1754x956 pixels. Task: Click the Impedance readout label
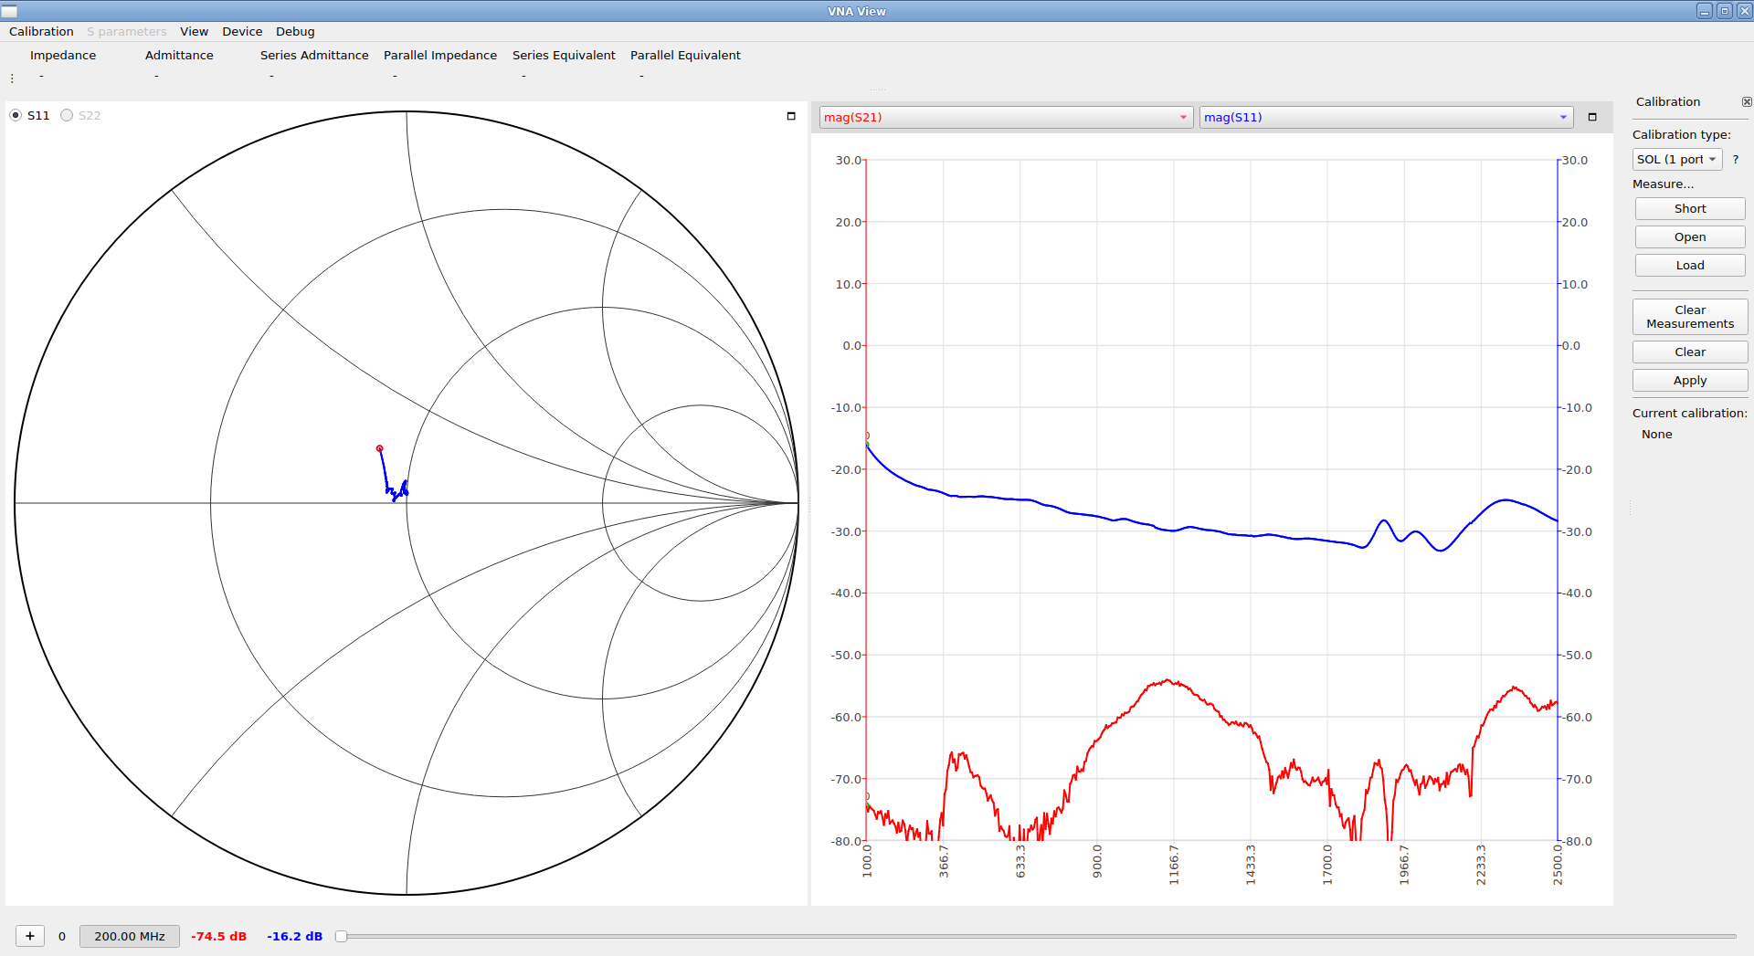click(63, 56)
